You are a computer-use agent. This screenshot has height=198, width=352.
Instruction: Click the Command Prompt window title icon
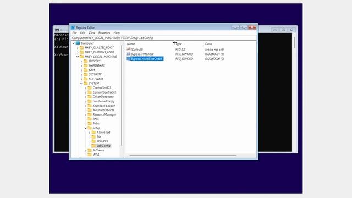pyautogui.click(x=57, y=30)
